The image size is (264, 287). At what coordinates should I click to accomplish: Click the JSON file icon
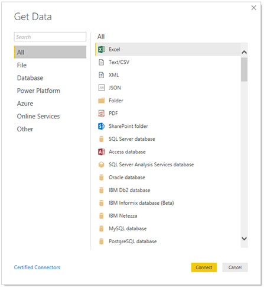(102, 88)
